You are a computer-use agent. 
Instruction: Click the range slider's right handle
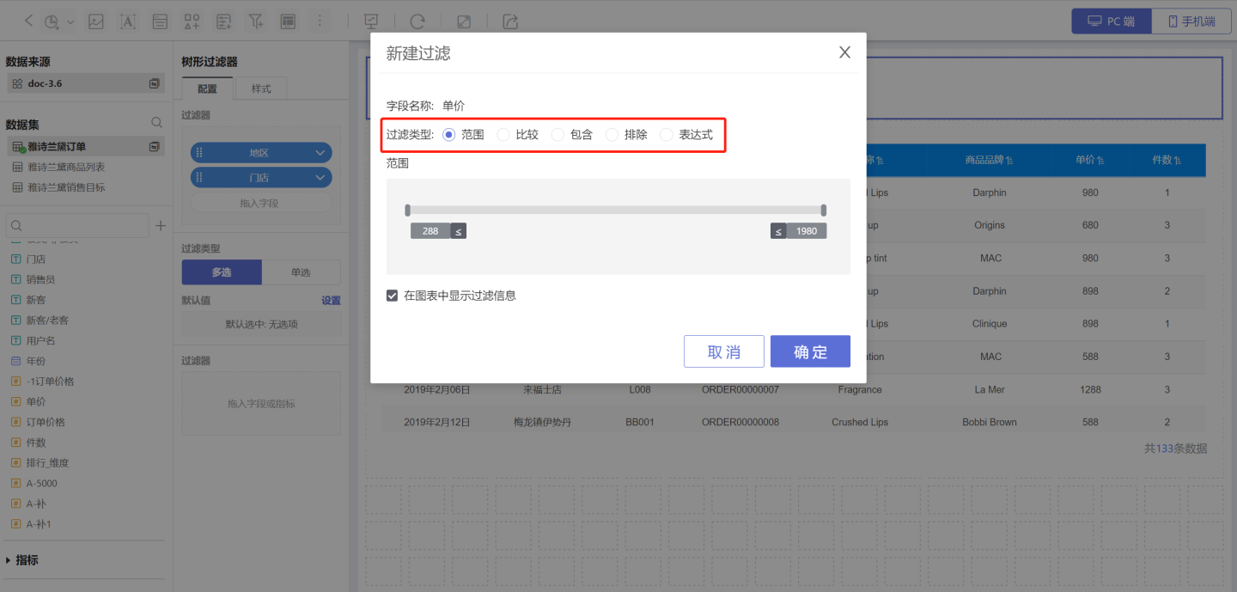[x=823, y=210]
